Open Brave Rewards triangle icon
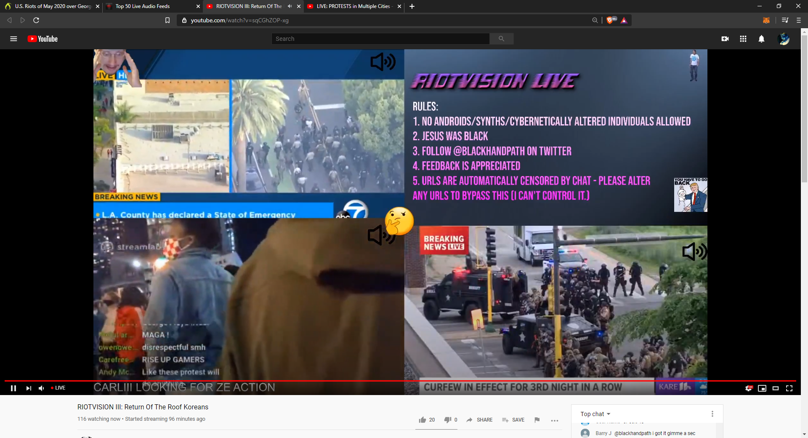 624,20
